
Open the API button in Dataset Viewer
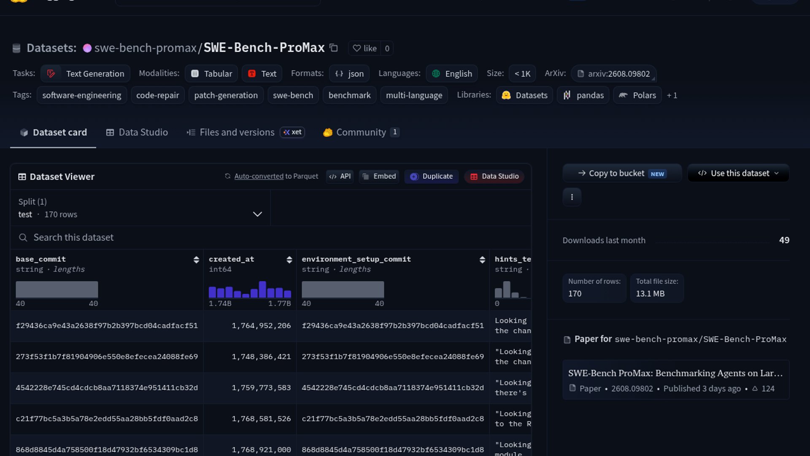[x=340, y=176]
